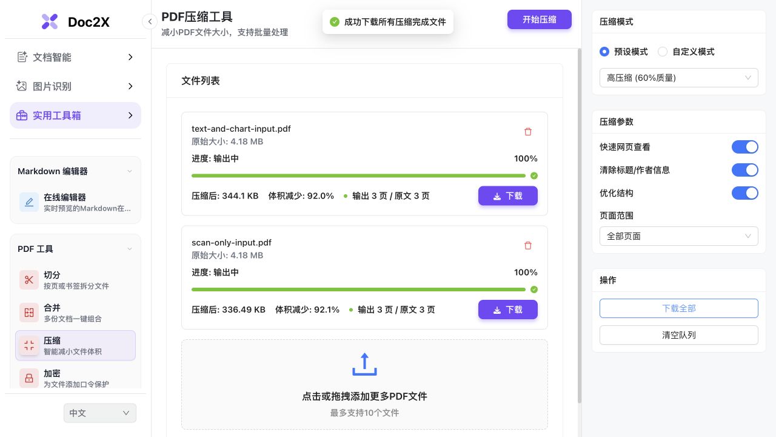Screen dimensions: 776x437
Task: Click the Doc2X logo icon
Action: click(50, 22)
